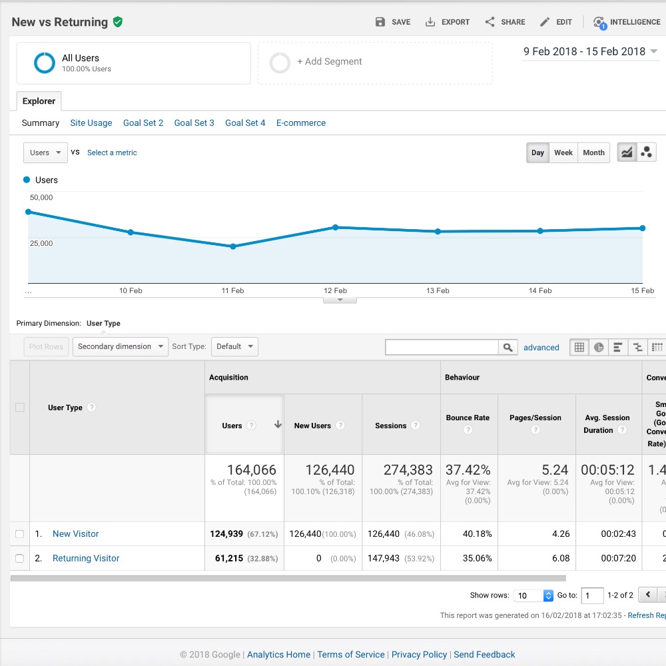
Task: Click the table search input field
Action: click(442, 348)
